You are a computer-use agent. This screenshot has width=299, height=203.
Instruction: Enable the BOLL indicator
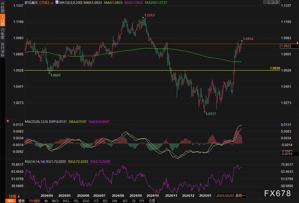pyautogui.click(x=66, y=201)
